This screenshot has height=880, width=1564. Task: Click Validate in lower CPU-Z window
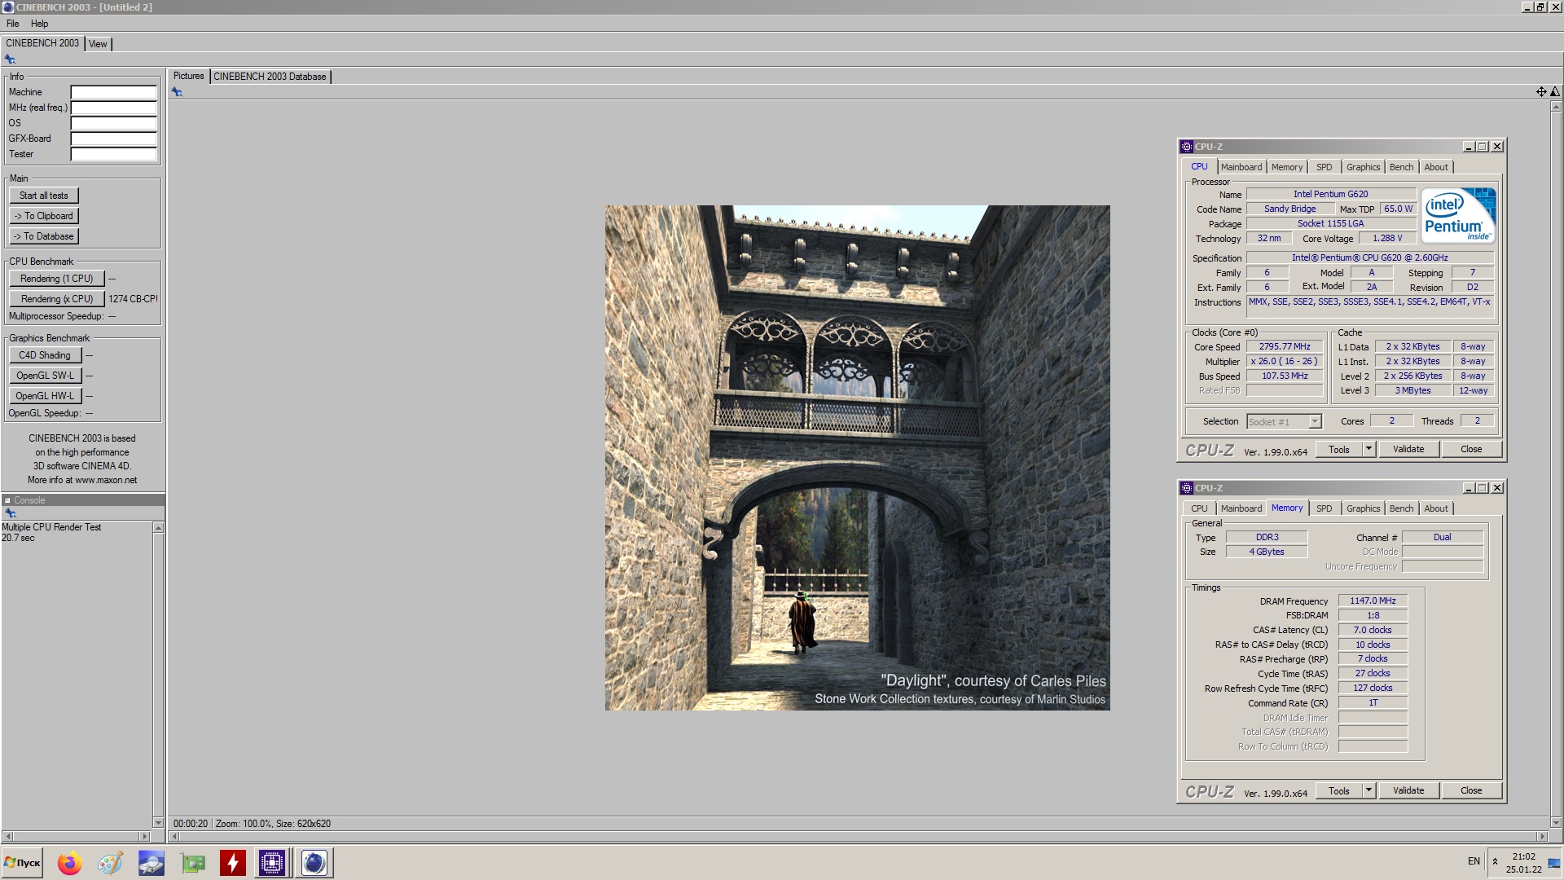1408,790
